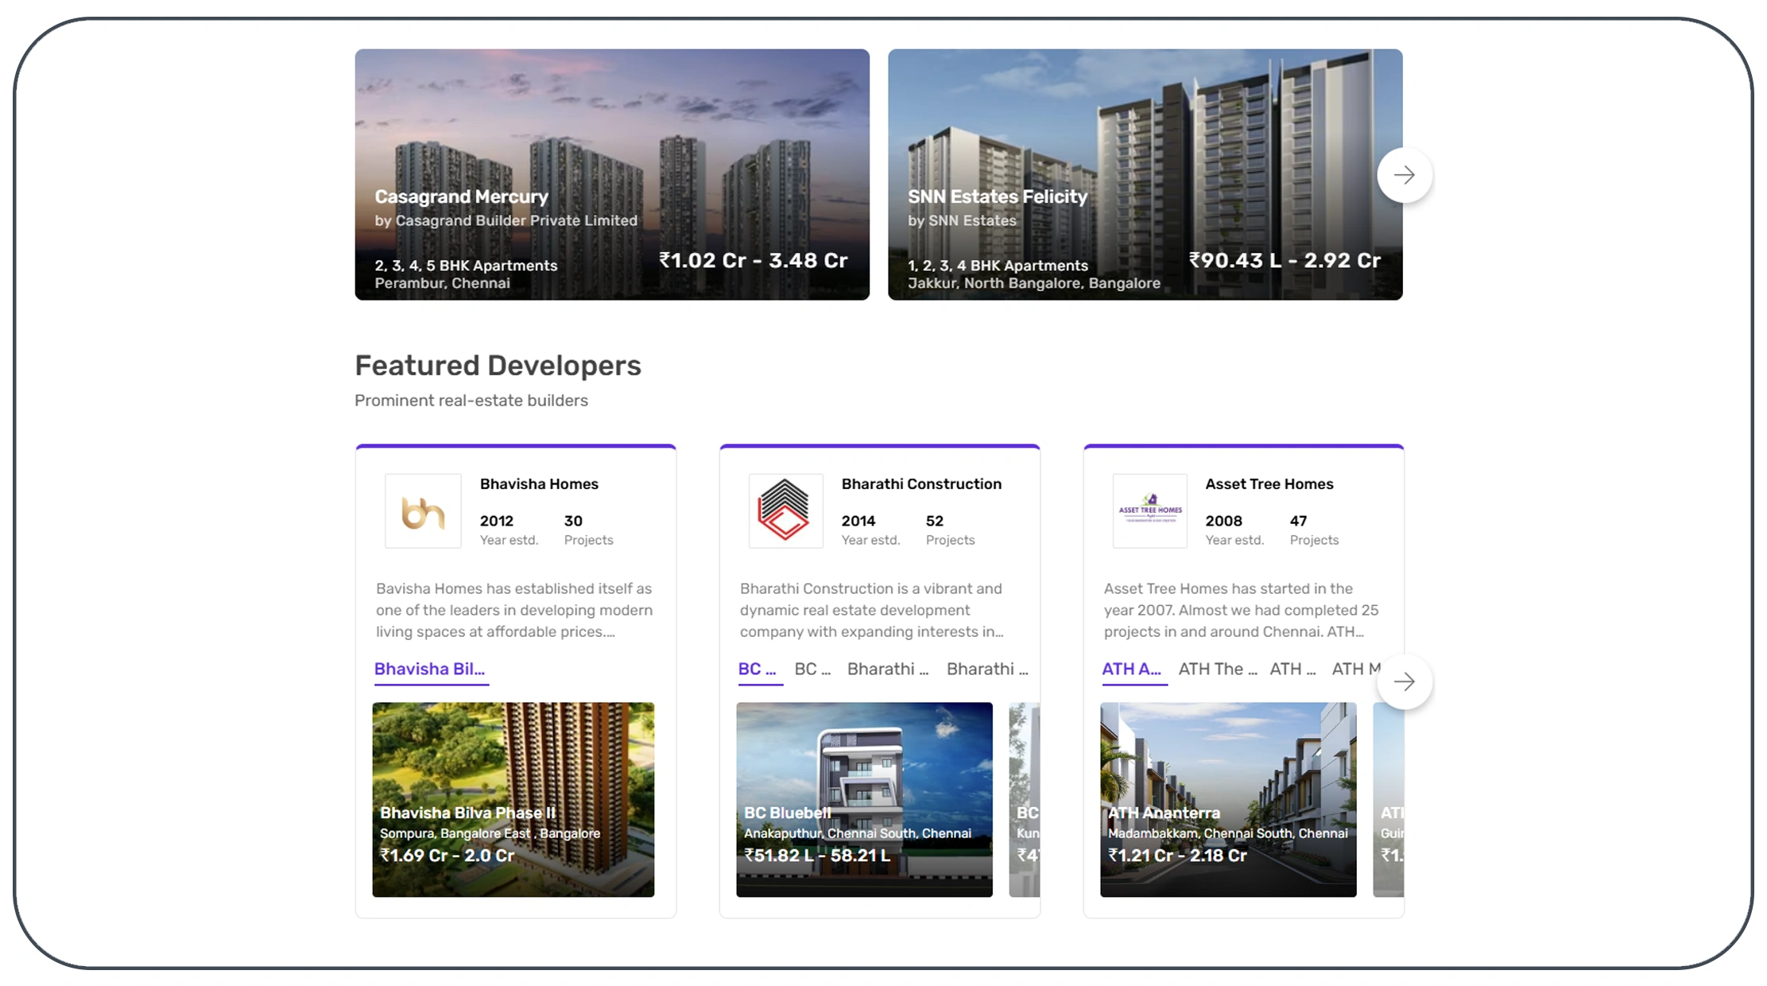Open the Asset Tree Homes logo
The height and width of the screenshot is (986, 1767).
(x=1149, y=511)
